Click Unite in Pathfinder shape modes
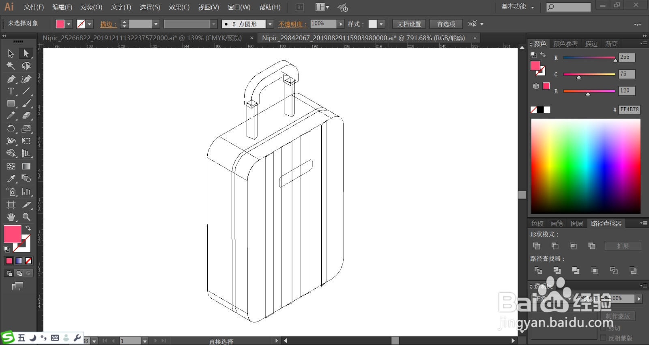The height and width of the screenshot is (345, 649). 537,246
